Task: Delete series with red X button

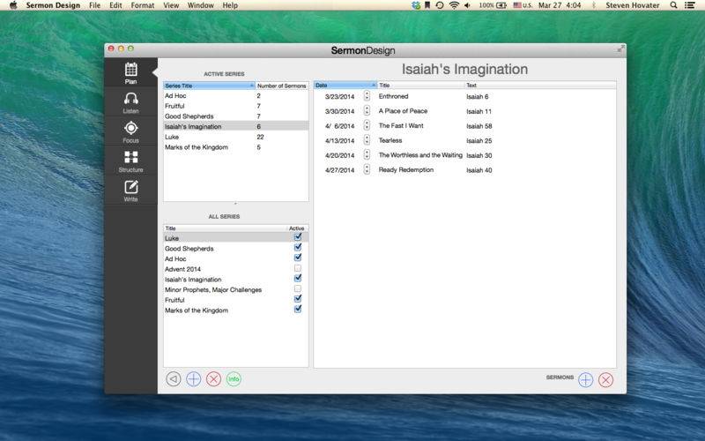Action: tap(213, 379)
